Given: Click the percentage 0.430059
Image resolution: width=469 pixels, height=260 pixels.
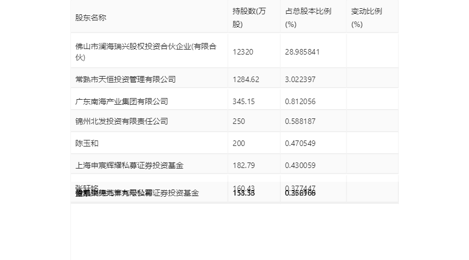Looking at the screenshot, I should (300, 165).
